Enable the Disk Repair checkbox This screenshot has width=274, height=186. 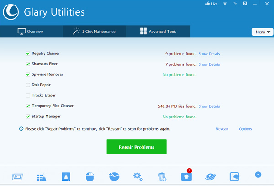coord(28,85)
